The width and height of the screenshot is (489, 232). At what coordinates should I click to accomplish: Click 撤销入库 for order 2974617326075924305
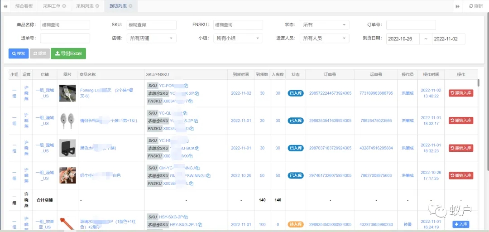(x=461, y=175)
